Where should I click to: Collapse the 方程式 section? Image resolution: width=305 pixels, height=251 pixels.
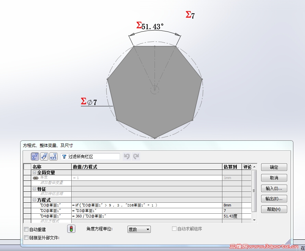point(34,200)
